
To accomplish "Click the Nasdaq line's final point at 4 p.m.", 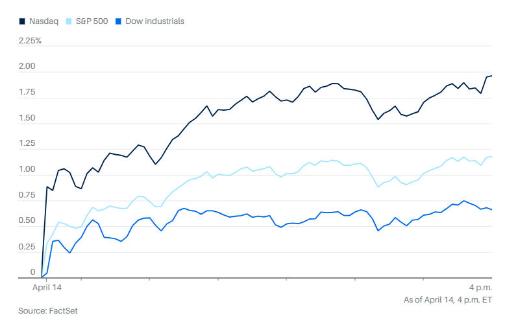I will [491, 76].
